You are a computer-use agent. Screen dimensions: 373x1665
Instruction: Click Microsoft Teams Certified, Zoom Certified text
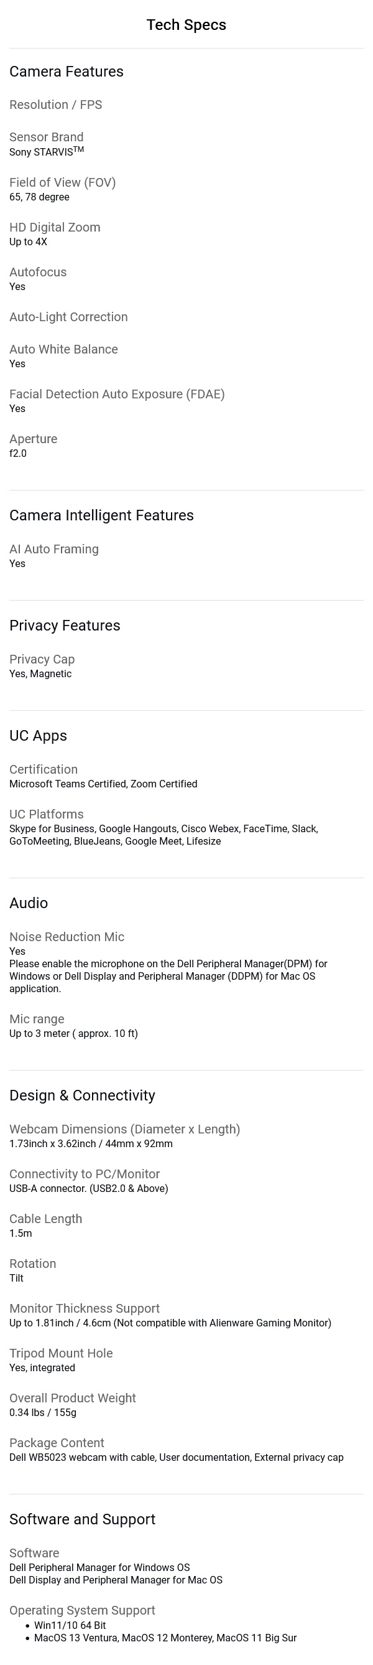103,784
